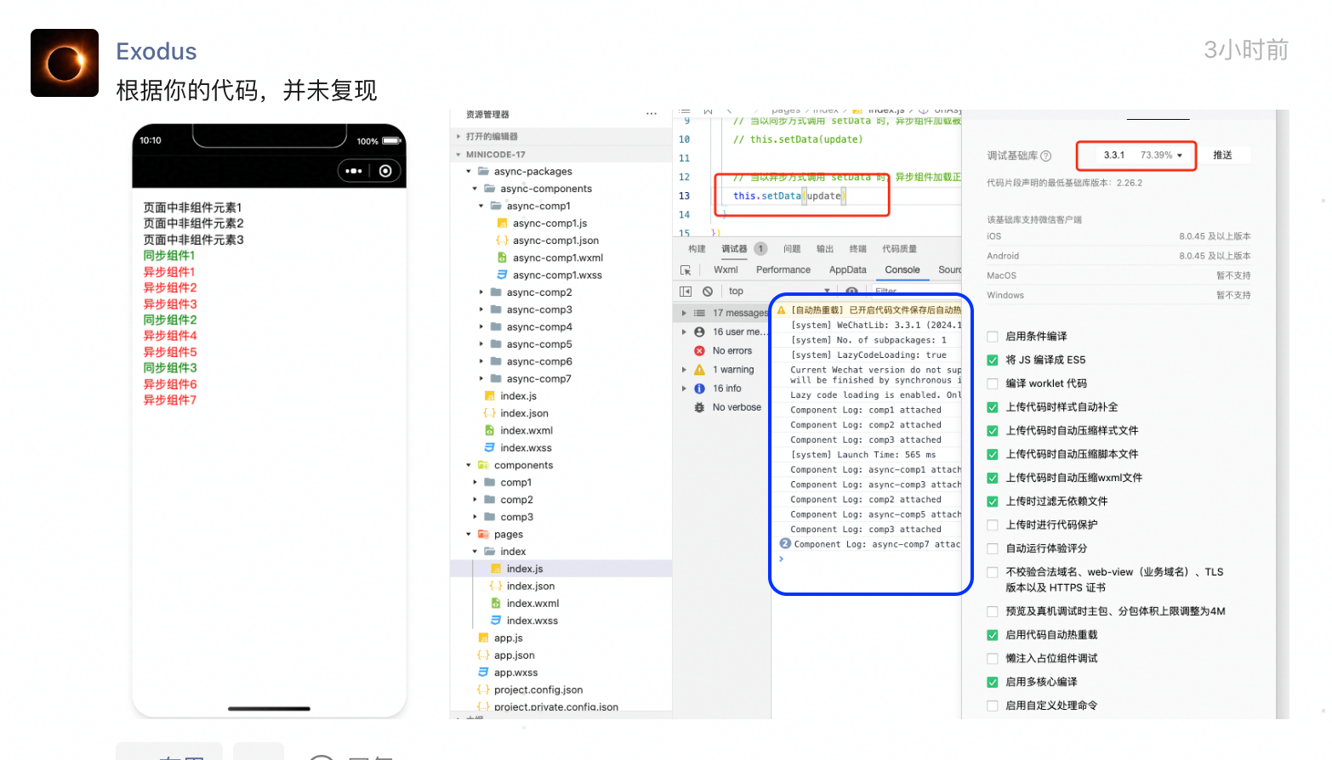Enable 编译 worklet 代码 option
1332x760 pixels.
coord(992,384)
